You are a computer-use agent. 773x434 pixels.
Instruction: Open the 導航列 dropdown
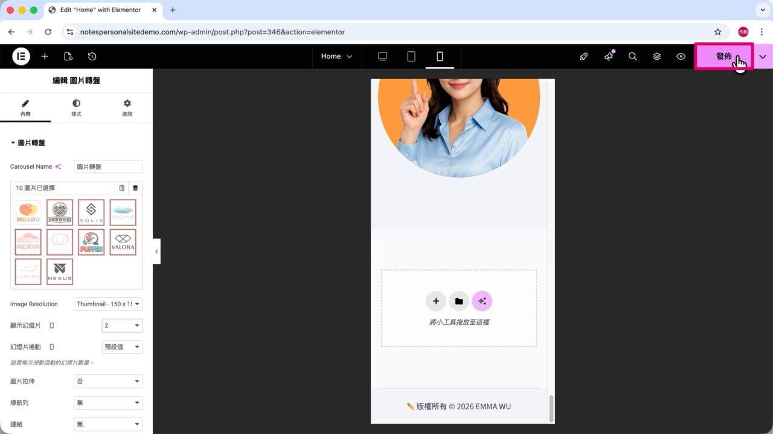pos(108,403)
